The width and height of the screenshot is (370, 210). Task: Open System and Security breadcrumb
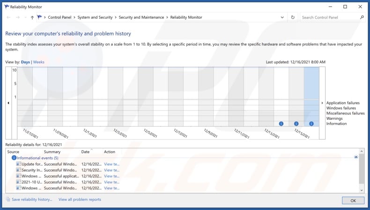coord(95,17)
